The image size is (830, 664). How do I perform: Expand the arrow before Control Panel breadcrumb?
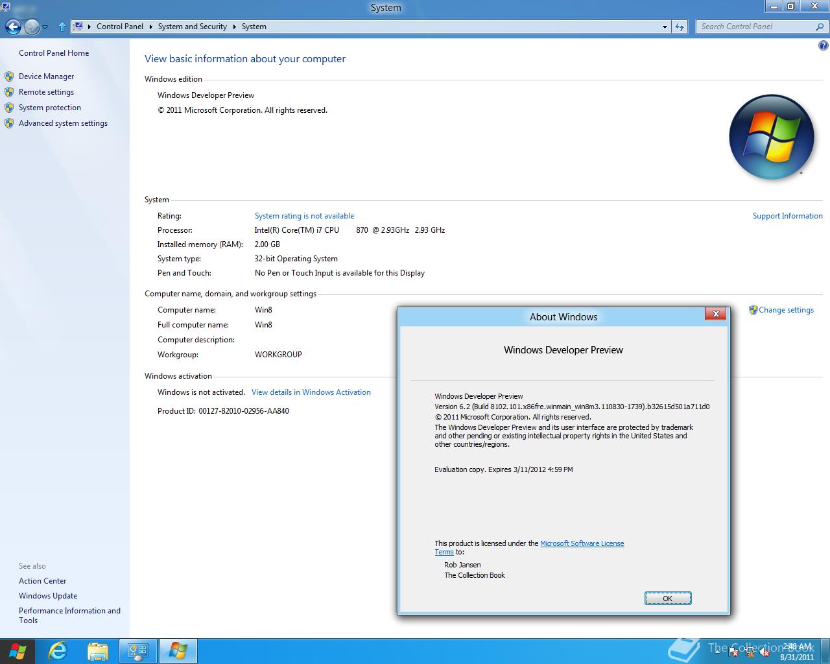pyautogui.click(x=89, y=27)
